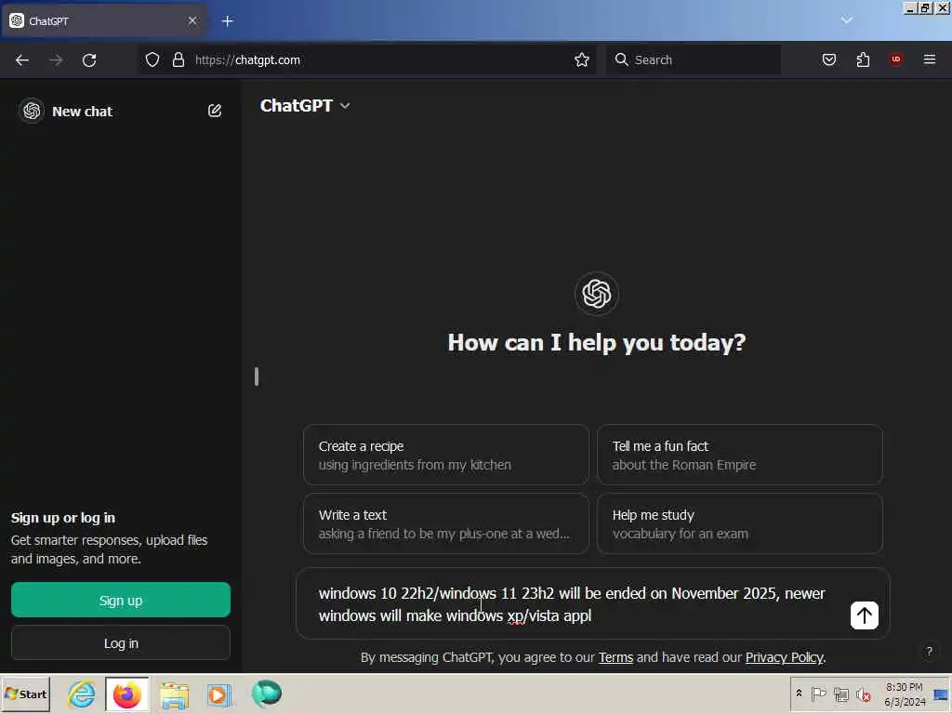Click the green globe browser taskbar icon
The width and height of the screenshot is (952, 714).
coord(267,694)
